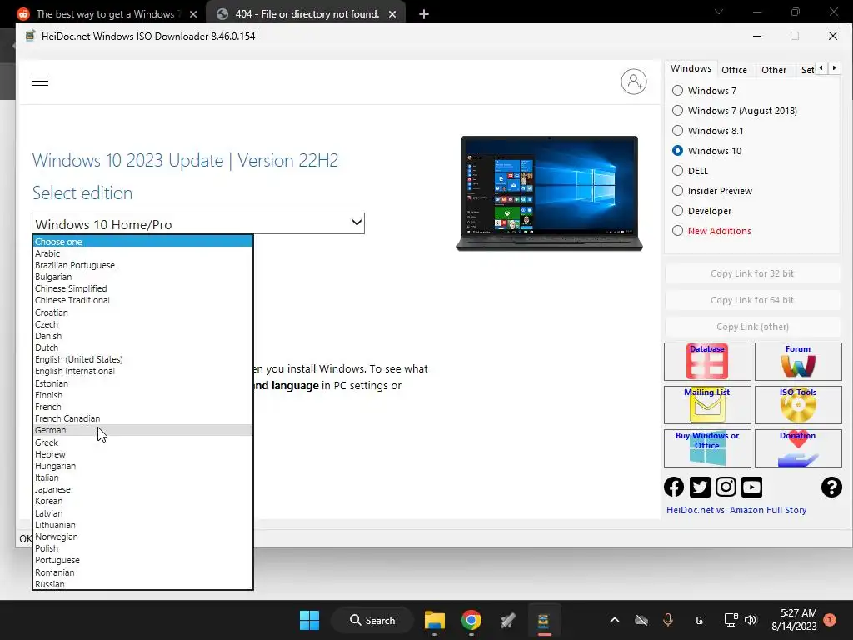Pick Polish from the language list
The image size is (853, 640).
click(142, 548)
